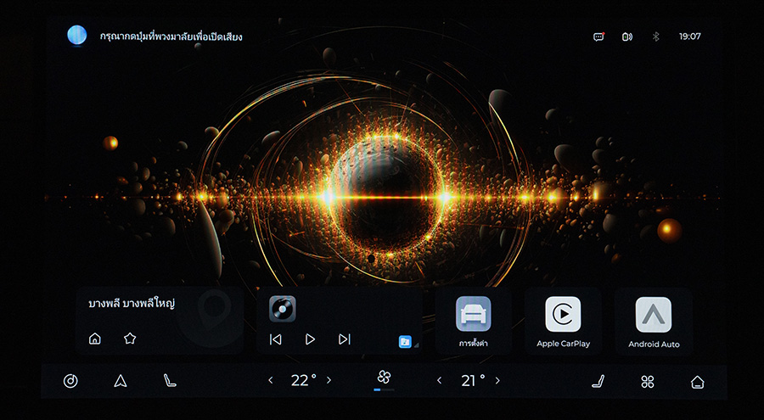Go to the home screen

point(697,381)
